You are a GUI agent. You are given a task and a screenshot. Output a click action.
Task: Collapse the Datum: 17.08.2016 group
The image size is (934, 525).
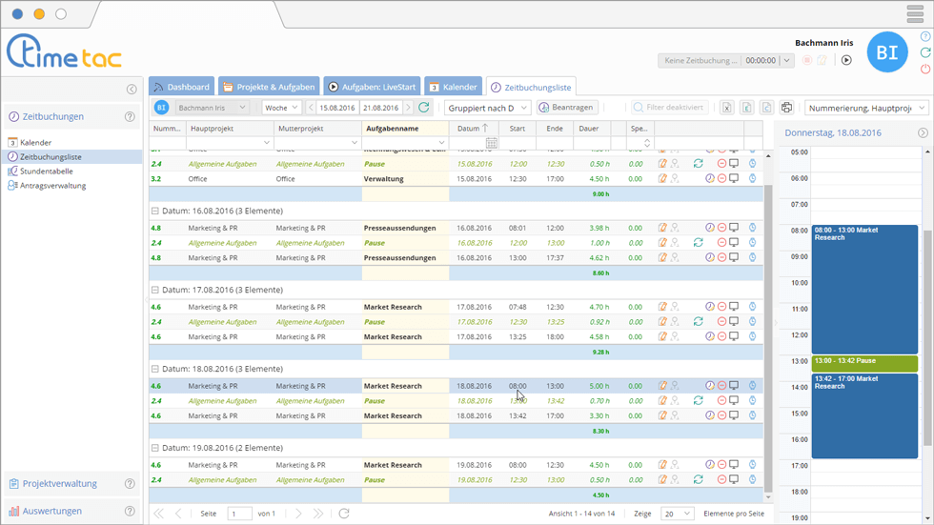coord(155,290)
